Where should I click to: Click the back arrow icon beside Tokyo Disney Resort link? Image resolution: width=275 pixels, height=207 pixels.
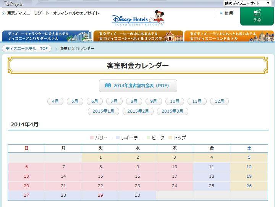(4, 13)
